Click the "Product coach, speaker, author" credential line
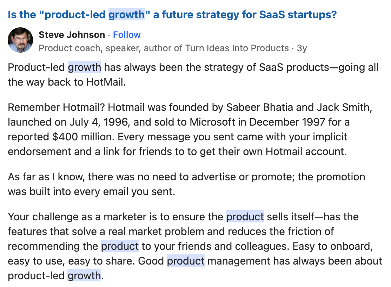The width and height of the screenshot is (391, 287). [164, 48]
